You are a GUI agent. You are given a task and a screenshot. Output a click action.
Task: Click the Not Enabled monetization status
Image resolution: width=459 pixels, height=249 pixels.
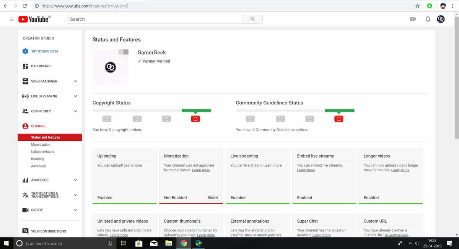175,198
